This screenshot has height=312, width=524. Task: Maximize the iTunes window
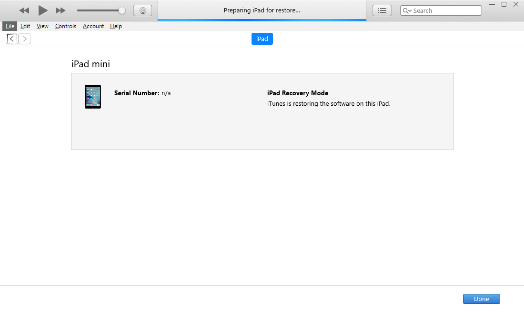click(504, 4)
